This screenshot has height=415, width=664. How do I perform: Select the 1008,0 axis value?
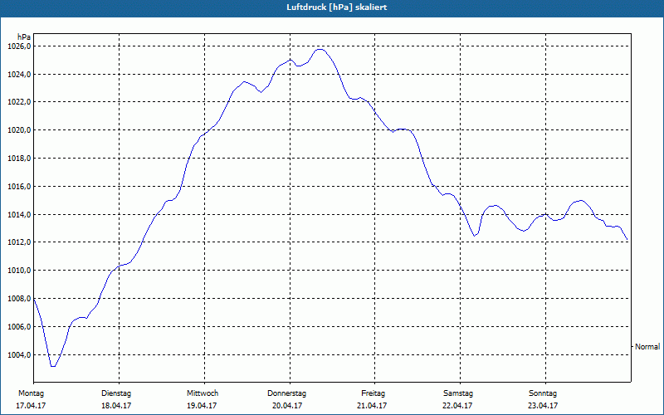point(19,299)
